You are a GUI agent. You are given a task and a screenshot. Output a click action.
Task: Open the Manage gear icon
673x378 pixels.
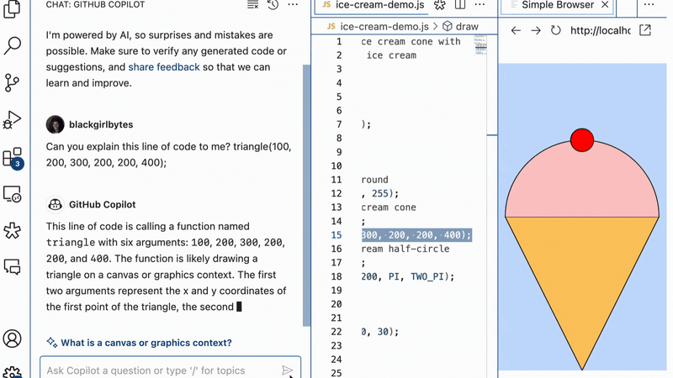pyautogui.click(x=12, y=372)
